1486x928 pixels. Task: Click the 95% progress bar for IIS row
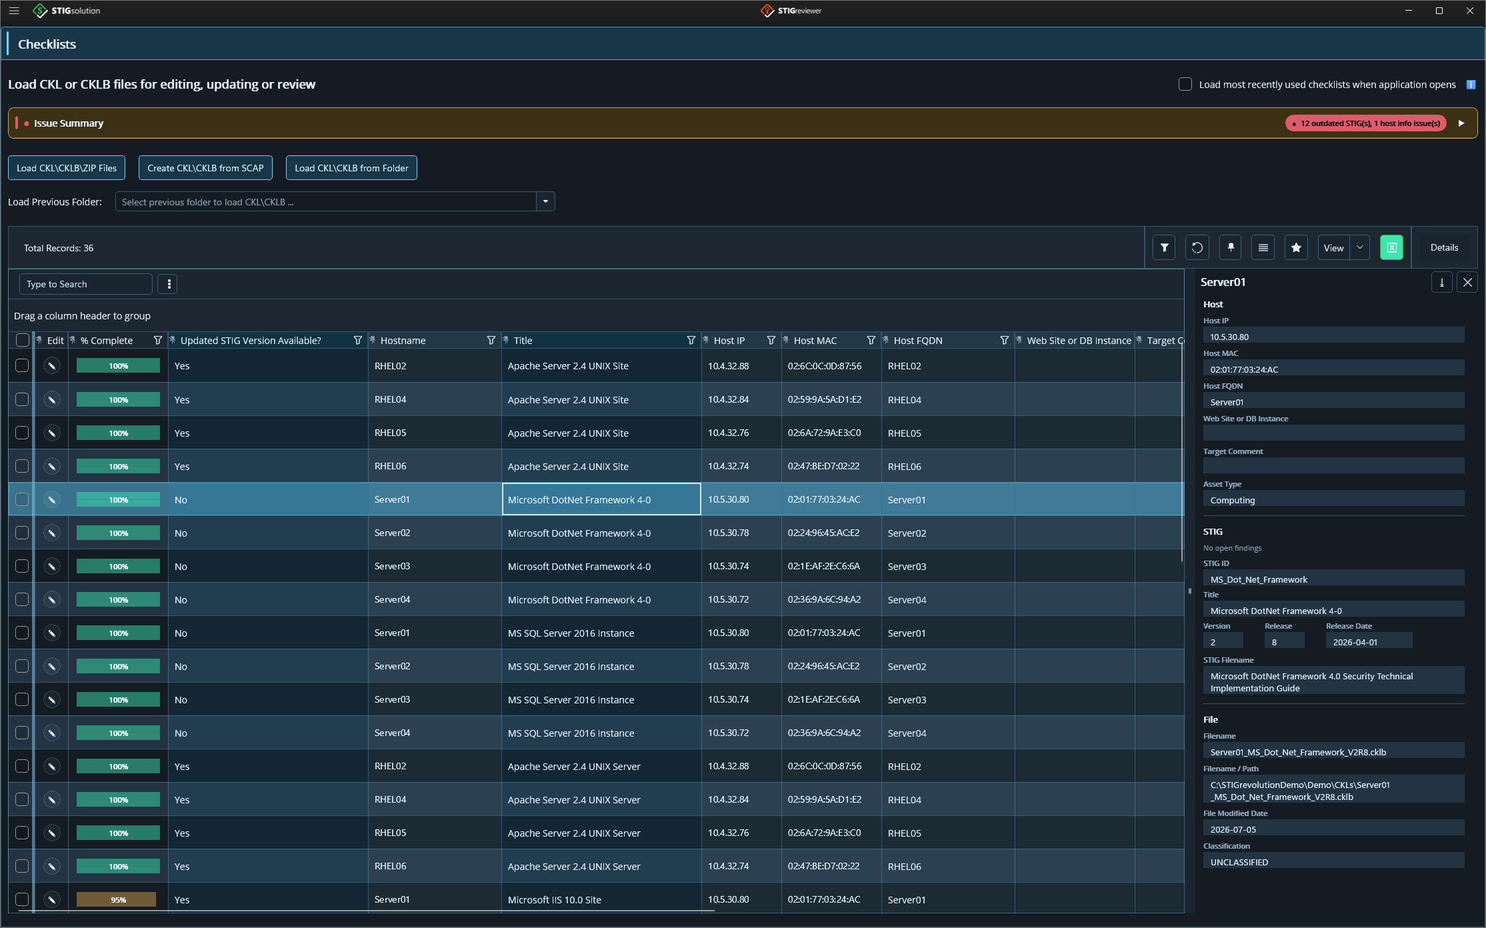point(117,899)
